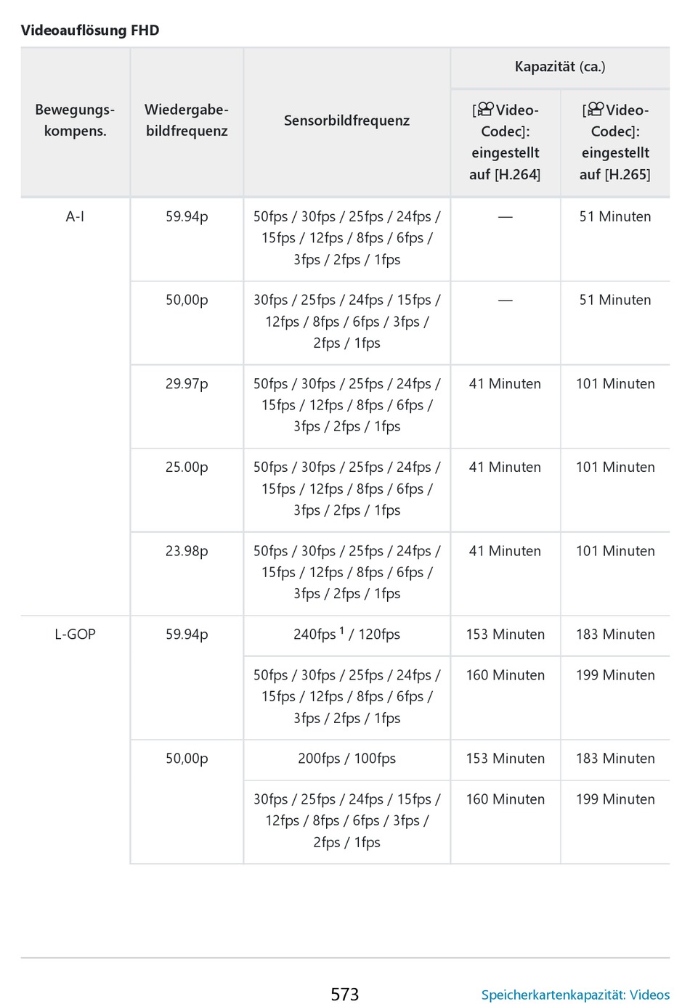Select the 59.94p cell in the A-I section

click(x=187, y=216)
